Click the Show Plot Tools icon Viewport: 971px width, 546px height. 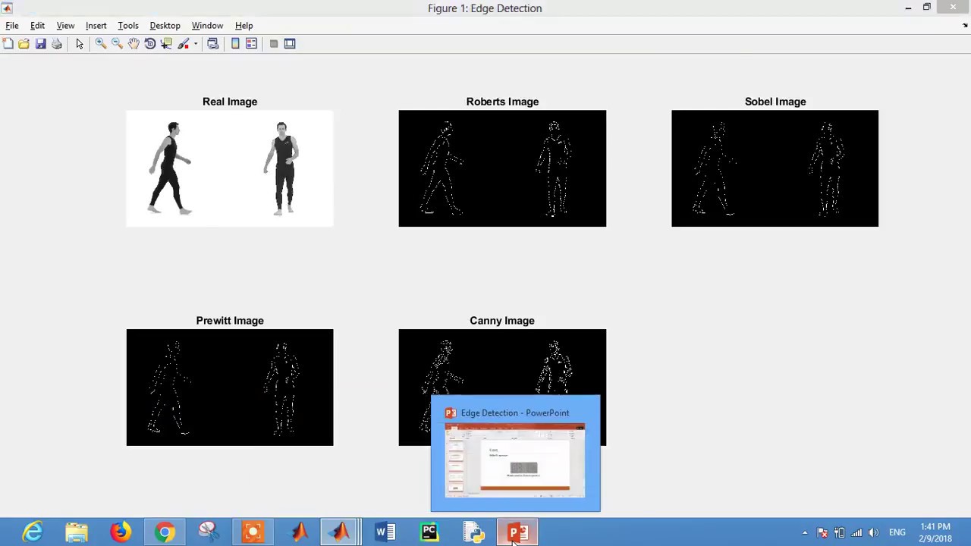[x=290, y=44]
